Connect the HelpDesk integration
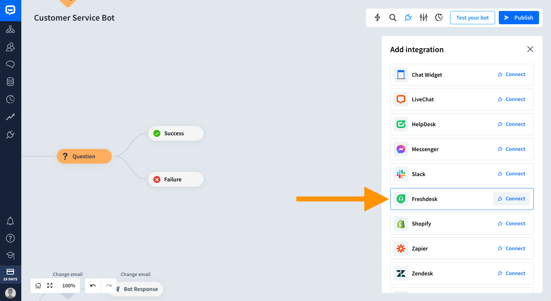 pyautogui.click(x=511, y=124)
